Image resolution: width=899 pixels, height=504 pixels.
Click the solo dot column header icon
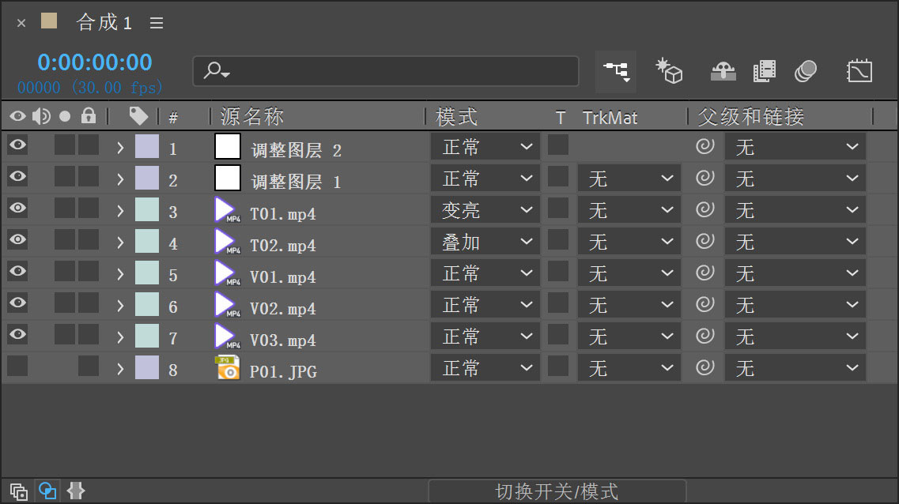pos(65,116)
